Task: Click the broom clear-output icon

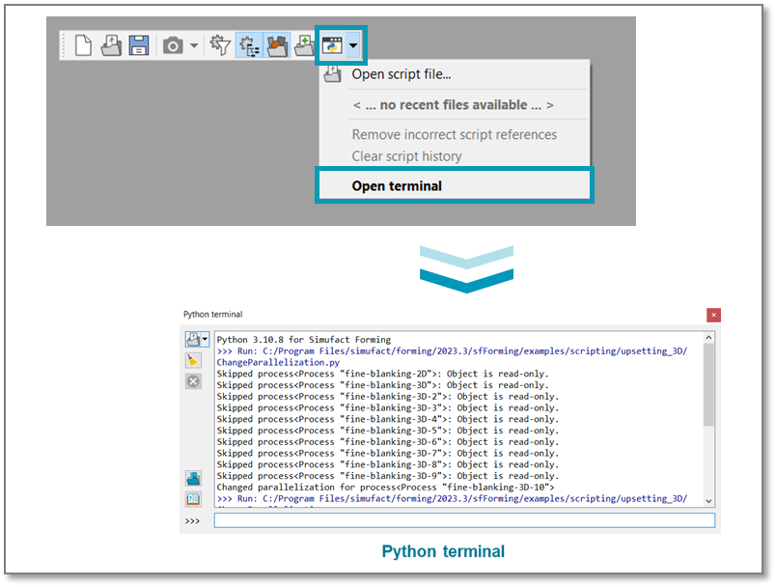Action: tap(193, 360)
